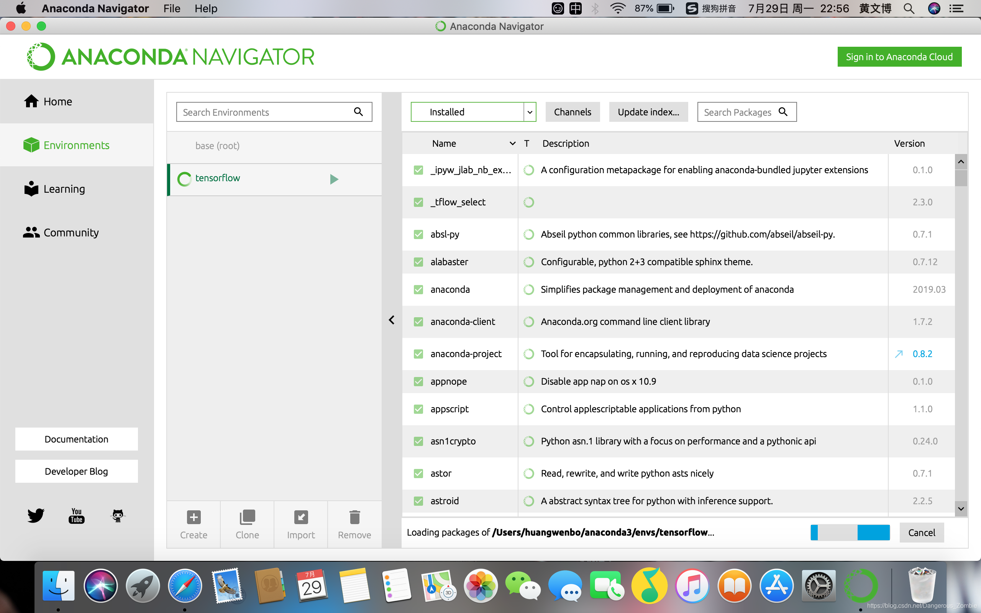Uncheck the anaconda-client package checkbox

click(418, 321)
